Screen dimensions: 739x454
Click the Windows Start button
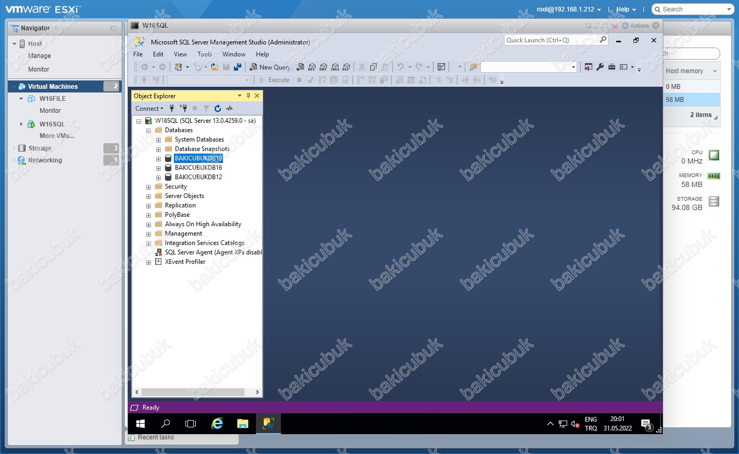click(x=140, y=424)
